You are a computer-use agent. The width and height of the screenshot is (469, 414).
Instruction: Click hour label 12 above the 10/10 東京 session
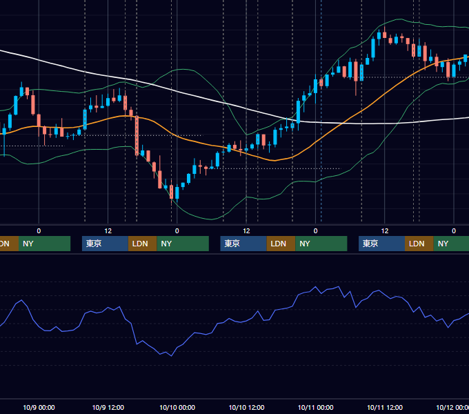click(x=246, y=231)
